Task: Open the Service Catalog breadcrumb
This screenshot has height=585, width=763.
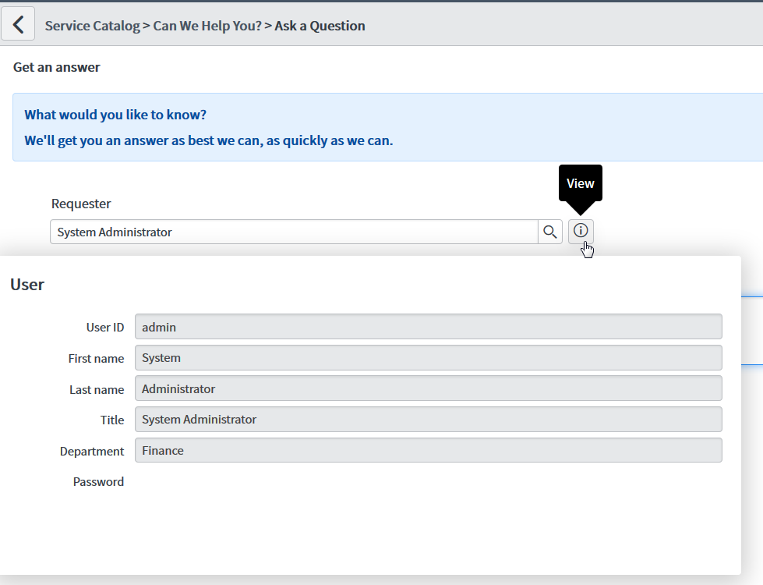Action: [93, 26]
